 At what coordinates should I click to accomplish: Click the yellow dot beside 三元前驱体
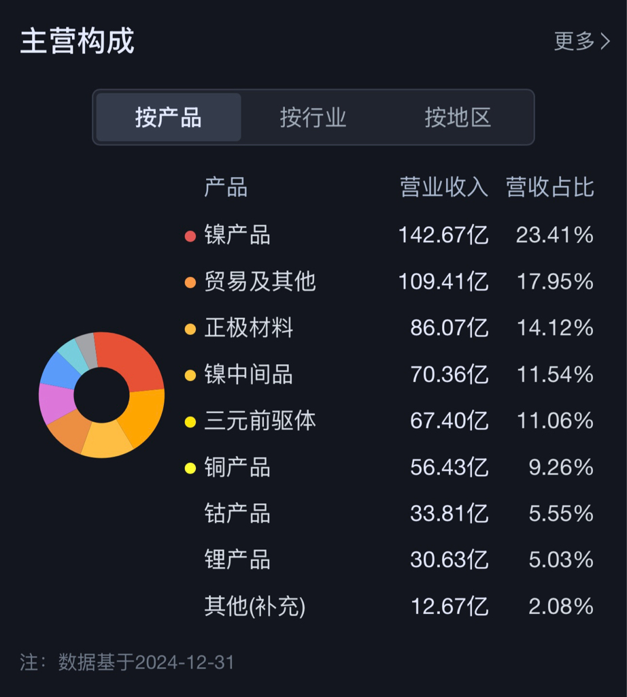[x=190, y=422]
